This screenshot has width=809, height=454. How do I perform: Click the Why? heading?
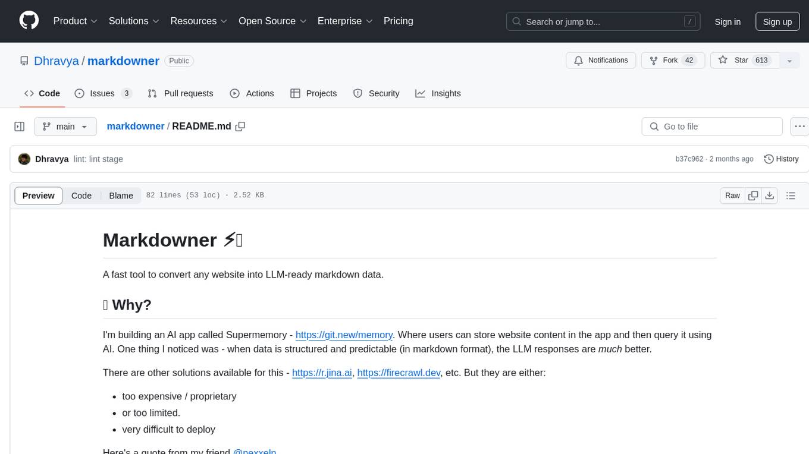point(127,305)
